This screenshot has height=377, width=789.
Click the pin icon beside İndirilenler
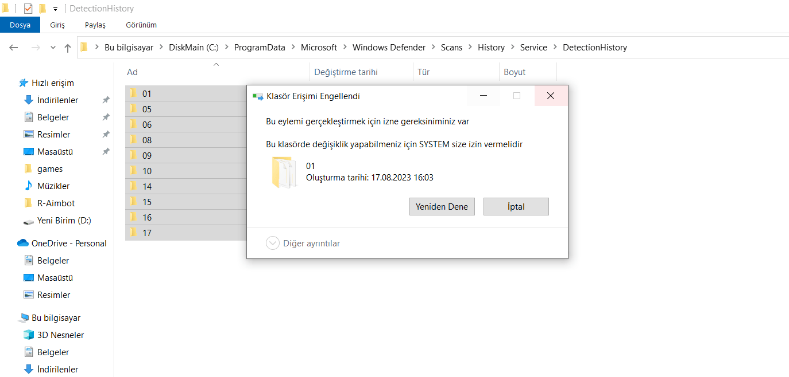tap(106, 100)
